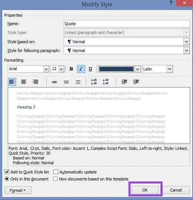Toggle Bold formatting button

click(71, 69)
